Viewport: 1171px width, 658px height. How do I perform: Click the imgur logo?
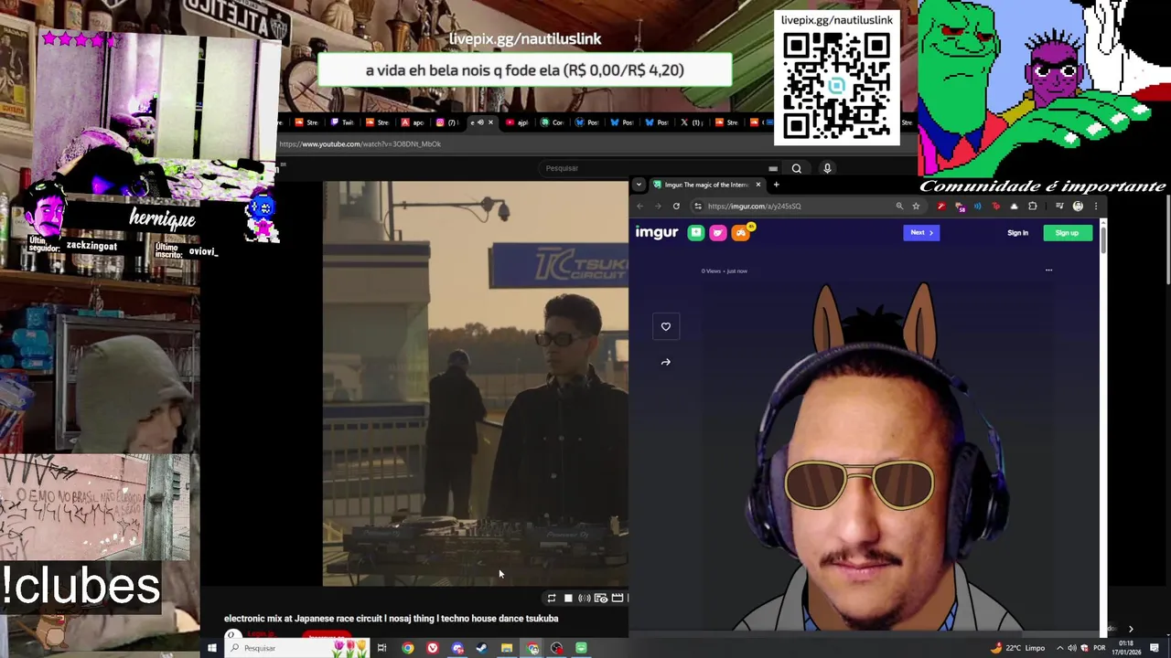[x=657, y=232]
